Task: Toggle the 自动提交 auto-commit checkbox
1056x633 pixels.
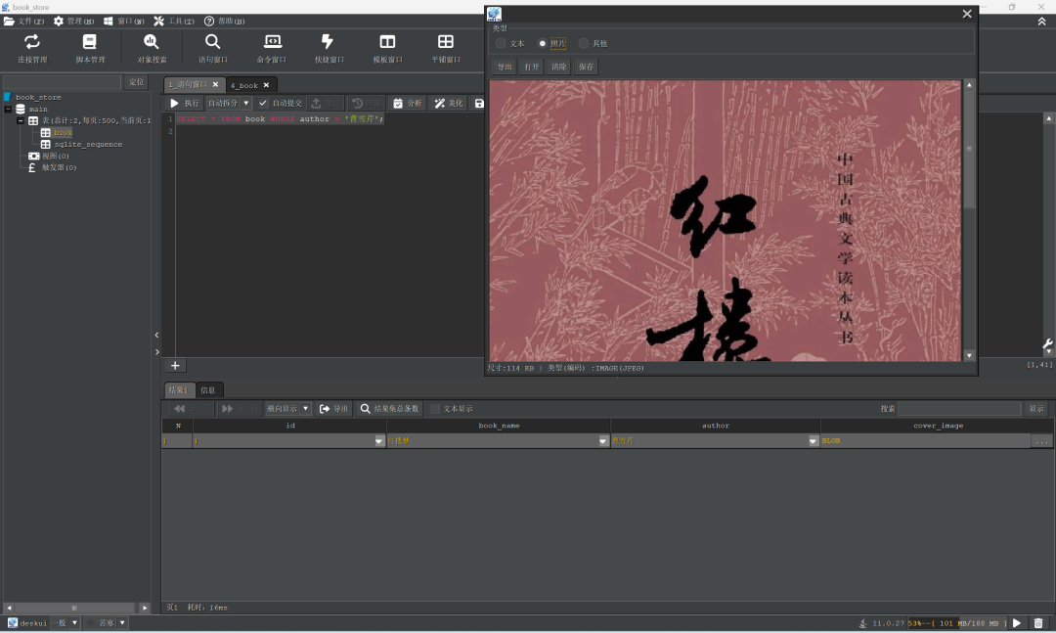Action: [x=263, y=104]
